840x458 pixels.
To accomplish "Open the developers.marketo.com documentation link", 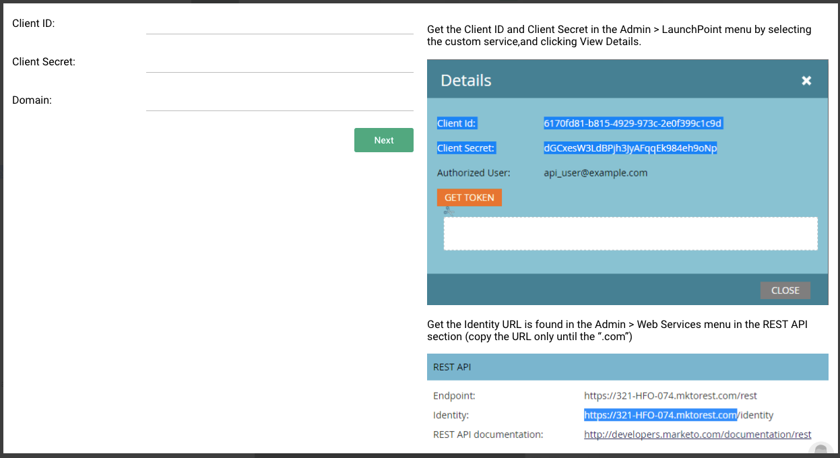I will coord(697,434).
